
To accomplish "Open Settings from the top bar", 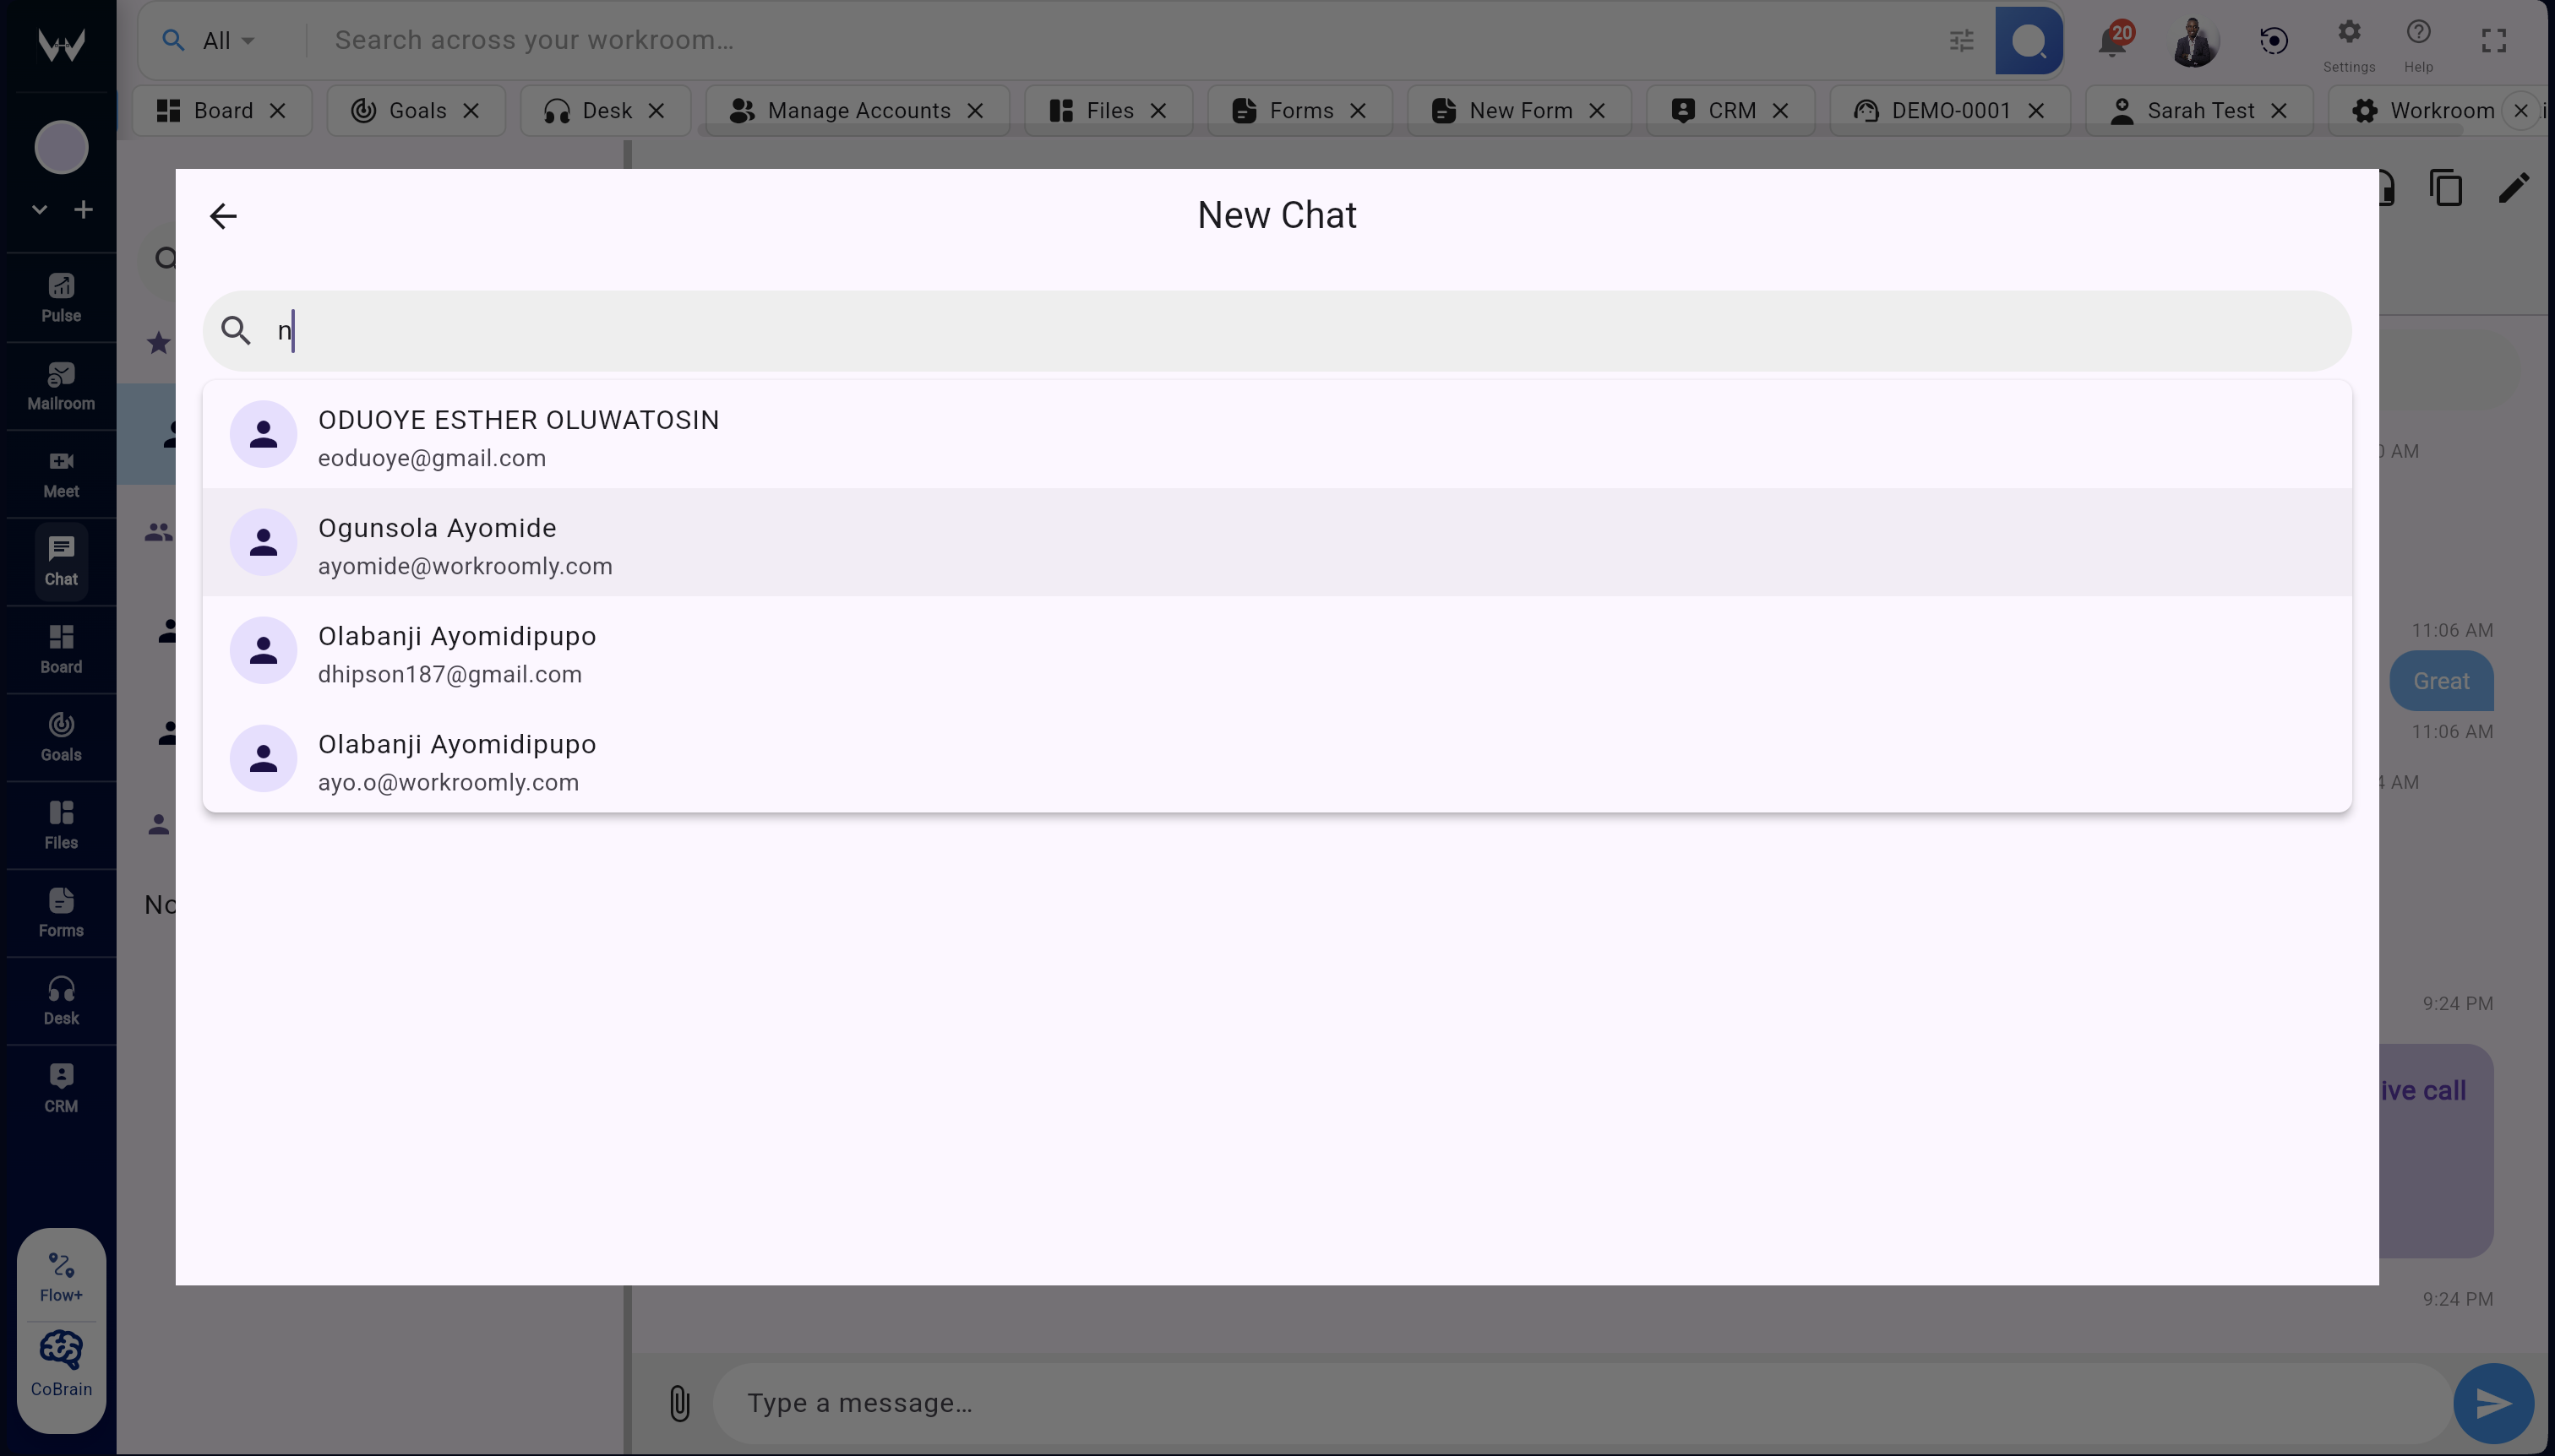I will point(2348,40).
